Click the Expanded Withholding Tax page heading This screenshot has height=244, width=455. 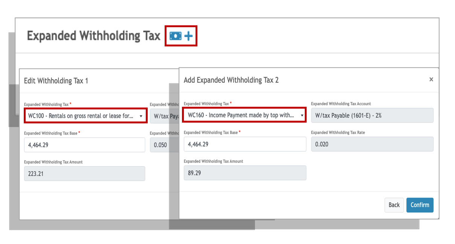[94, 36]
